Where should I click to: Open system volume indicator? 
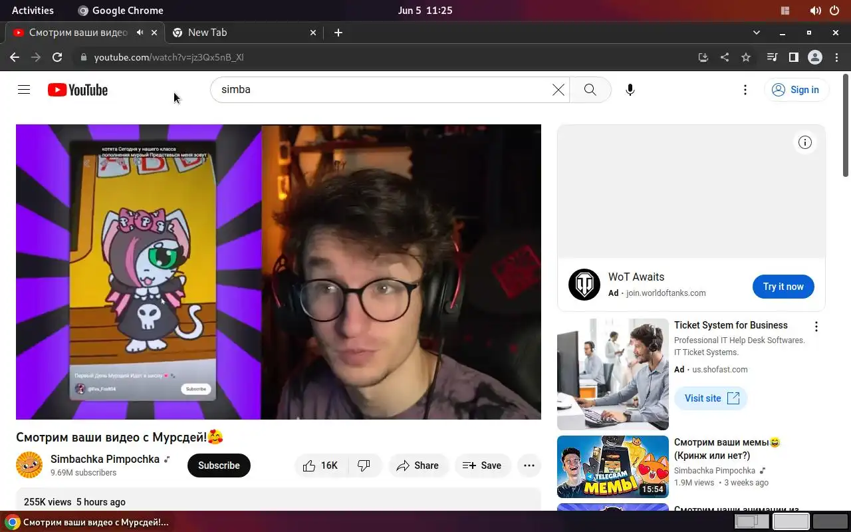click(815, 10)
